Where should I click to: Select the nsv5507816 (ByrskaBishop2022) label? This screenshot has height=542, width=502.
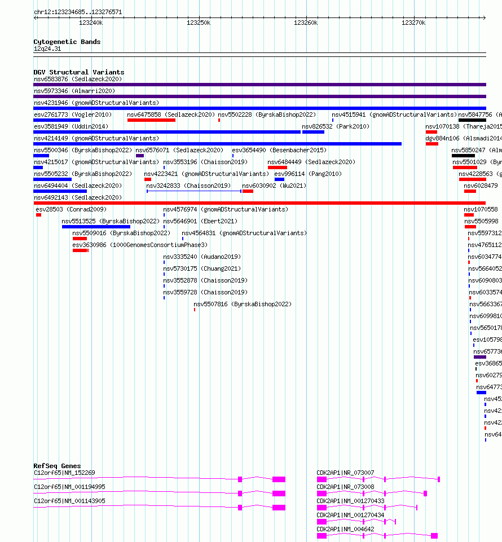[x=243, y=304]
